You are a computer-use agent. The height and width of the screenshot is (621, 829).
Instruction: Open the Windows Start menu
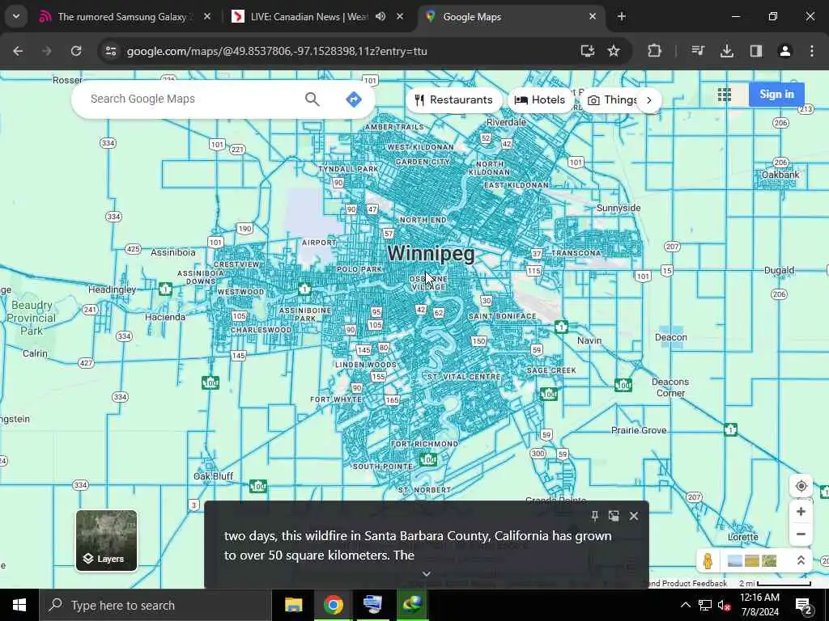click(19, 605)
